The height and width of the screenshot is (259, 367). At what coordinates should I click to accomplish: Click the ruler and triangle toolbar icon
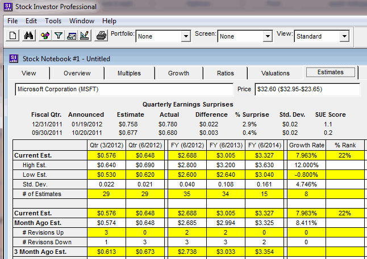coord(85,36)
